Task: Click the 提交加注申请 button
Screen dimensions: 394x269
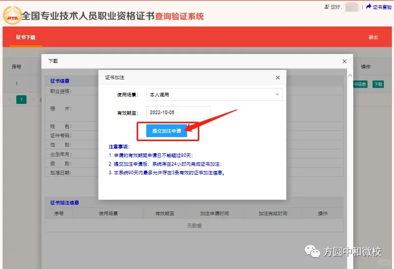Action: (x=167, y=130)
